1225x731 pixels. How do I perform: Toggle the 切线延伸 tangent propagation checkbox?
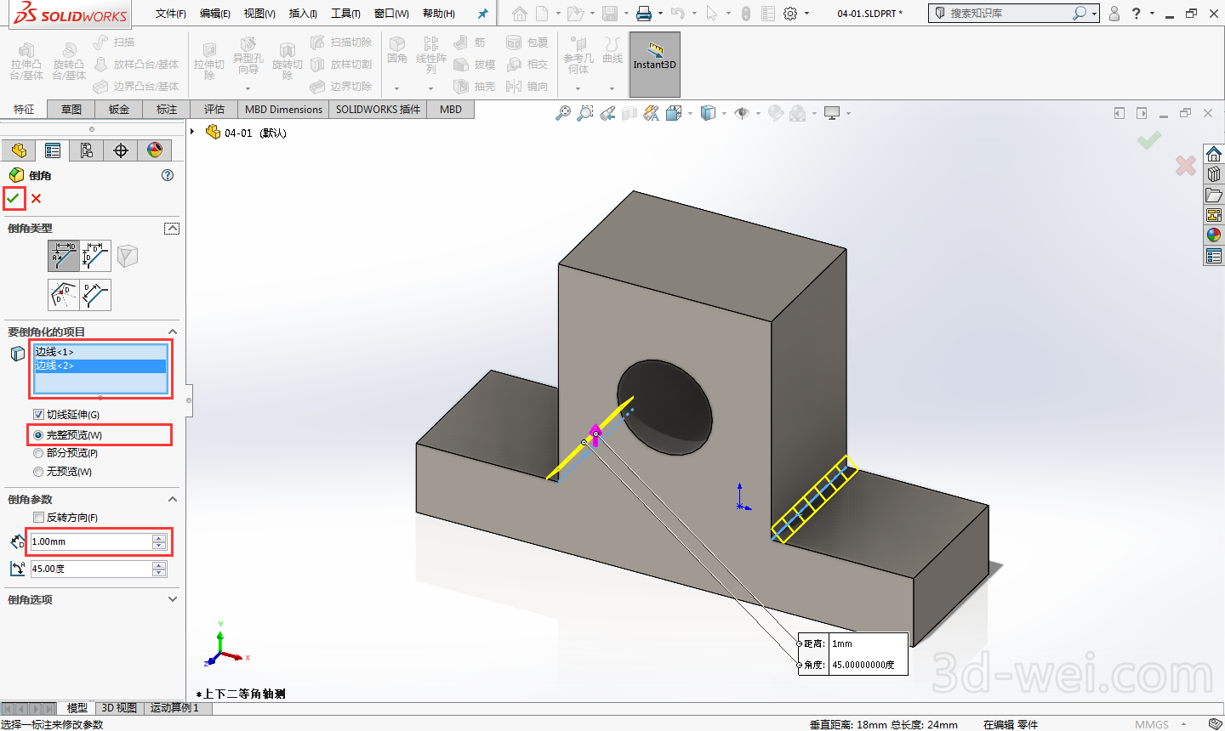pos(38,415)
